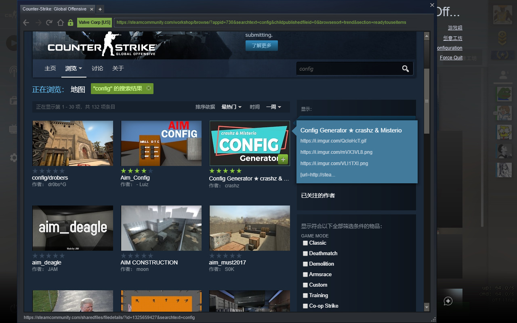Open the 创意工坊 link in the background window

coord(452,38)
